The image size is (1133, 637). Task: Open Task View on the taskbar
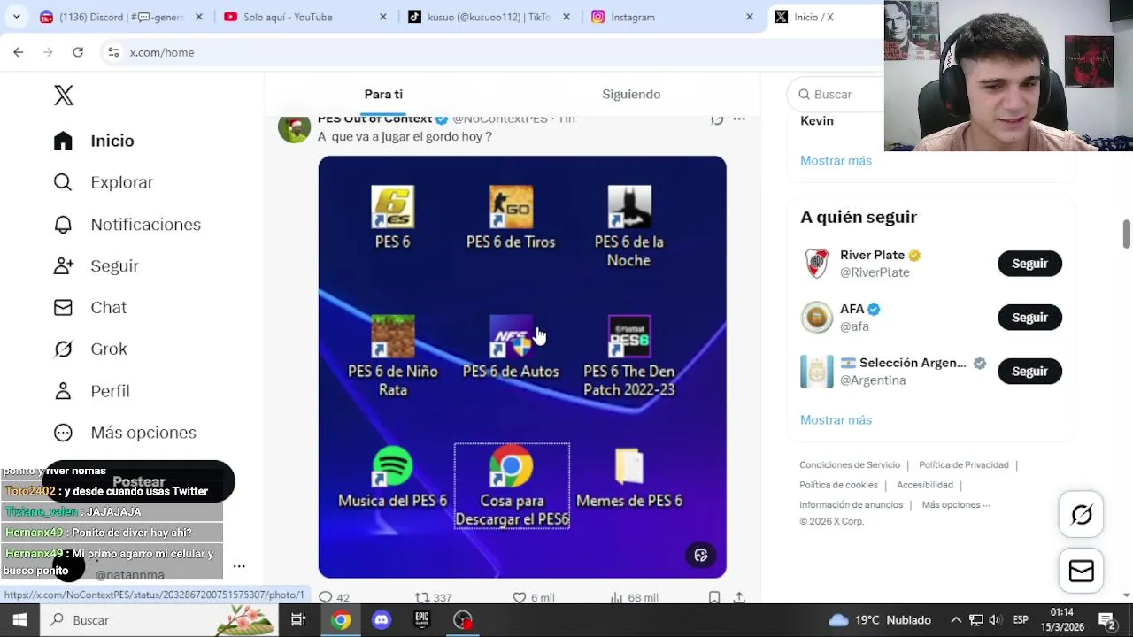pos(298,620)
